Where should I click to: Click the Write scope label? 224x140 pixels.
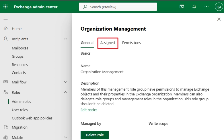pyautogui.click(x=158, y=124)
